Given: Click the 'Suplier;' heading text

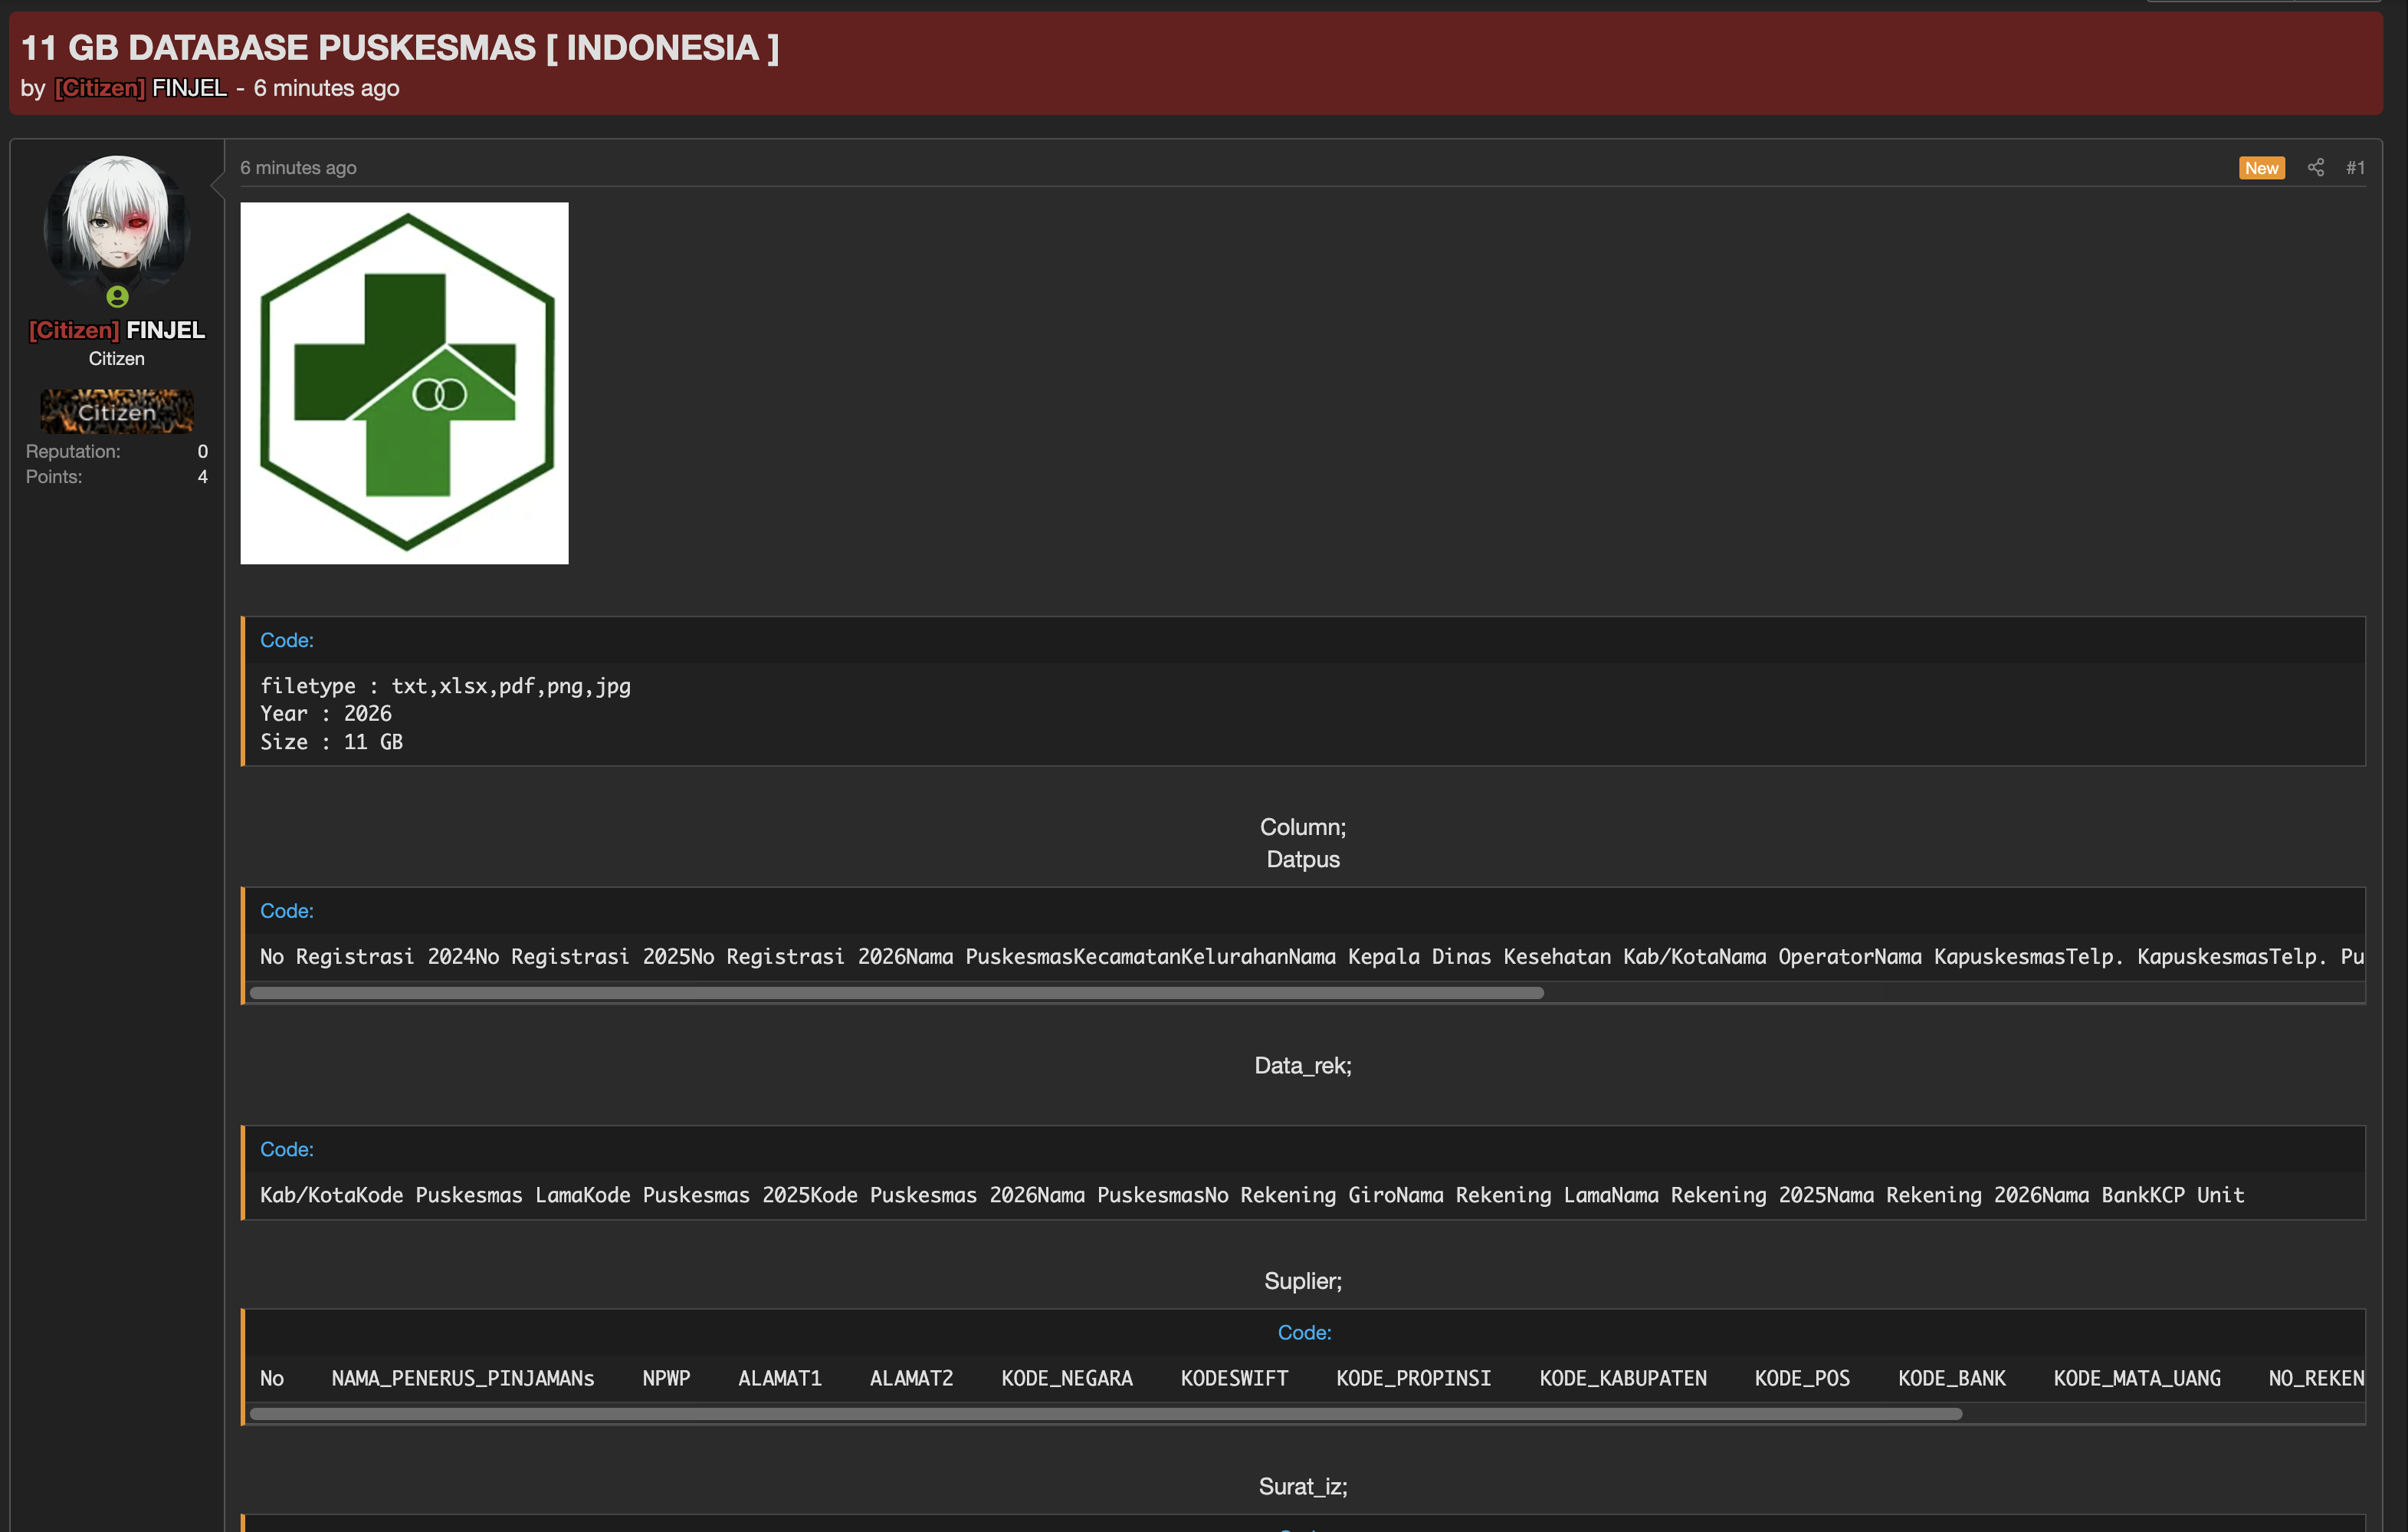Looking at the screenshot, I should 1303,1281.
